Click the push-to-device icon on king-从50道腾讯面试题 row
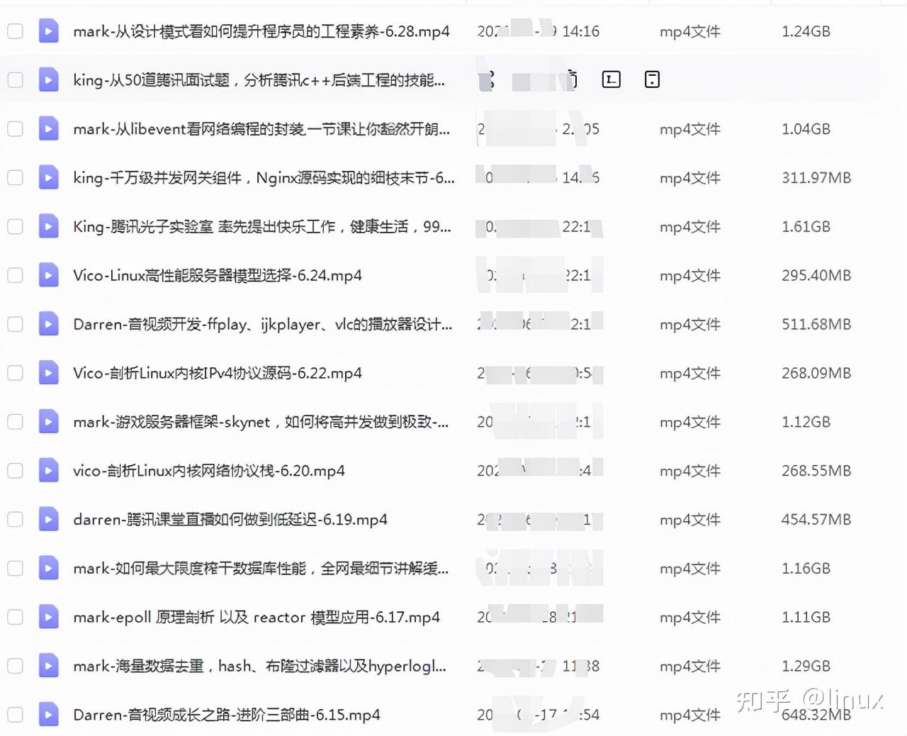The width and height of the screenshot is (907, 736). coord(652,79)
